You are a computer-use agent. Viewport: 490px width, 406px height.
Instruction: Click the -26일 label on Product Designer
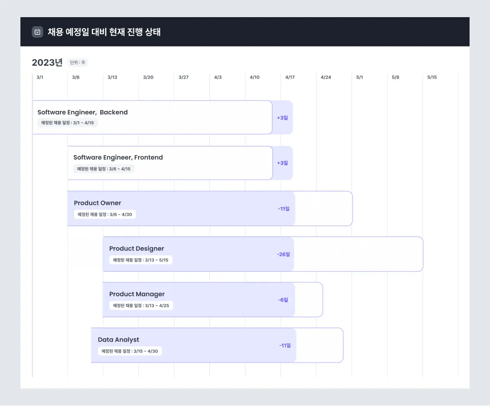(283, 254)
